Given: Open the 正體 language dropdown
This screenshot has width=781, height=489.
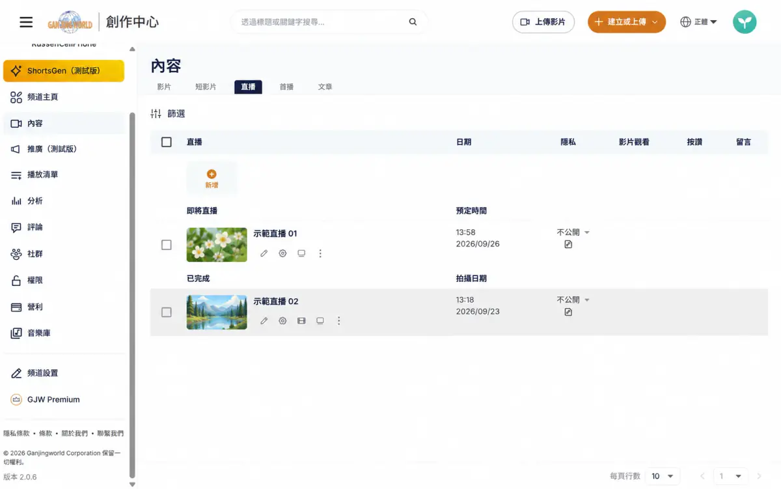Looking at the screenshot, I should pyautogui.click(x=698, y=22).
